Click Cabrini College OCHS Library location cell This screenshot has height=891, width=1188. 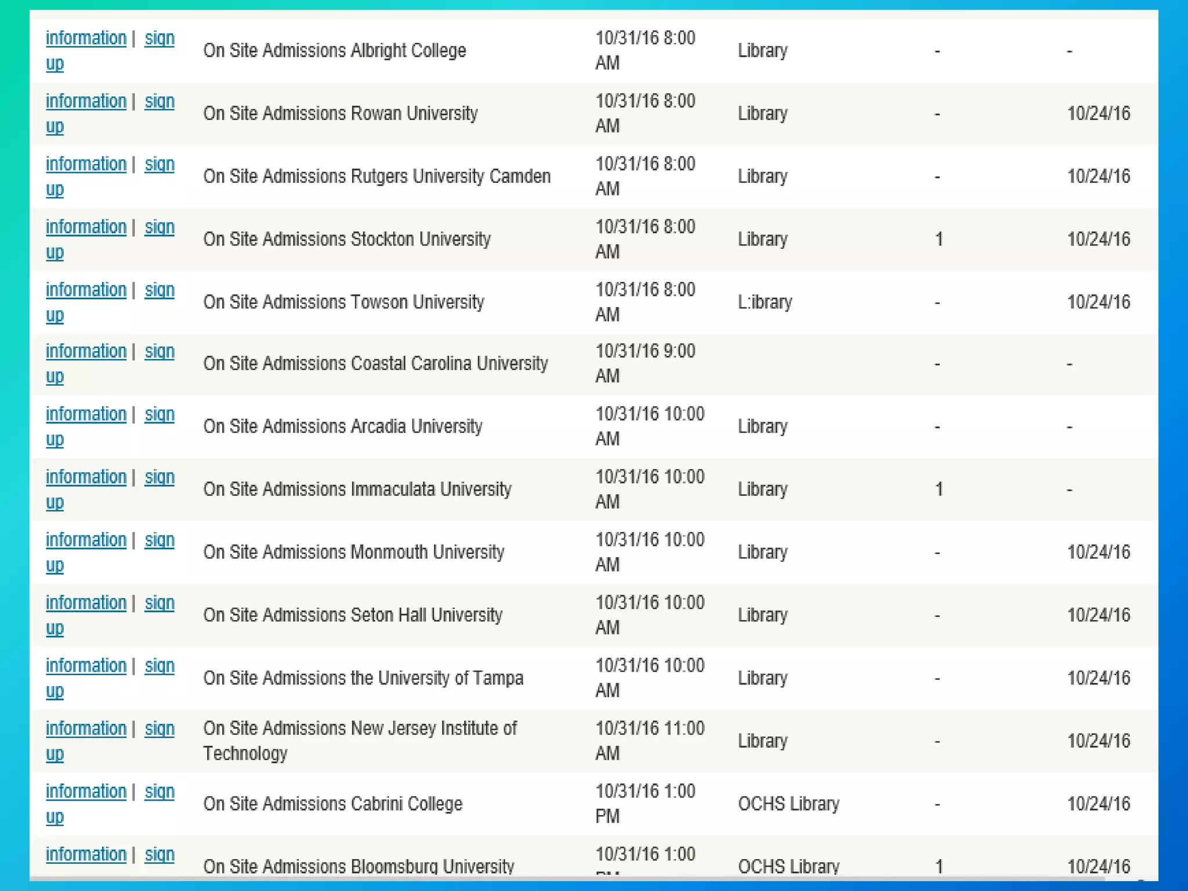(x=788, y=804)
